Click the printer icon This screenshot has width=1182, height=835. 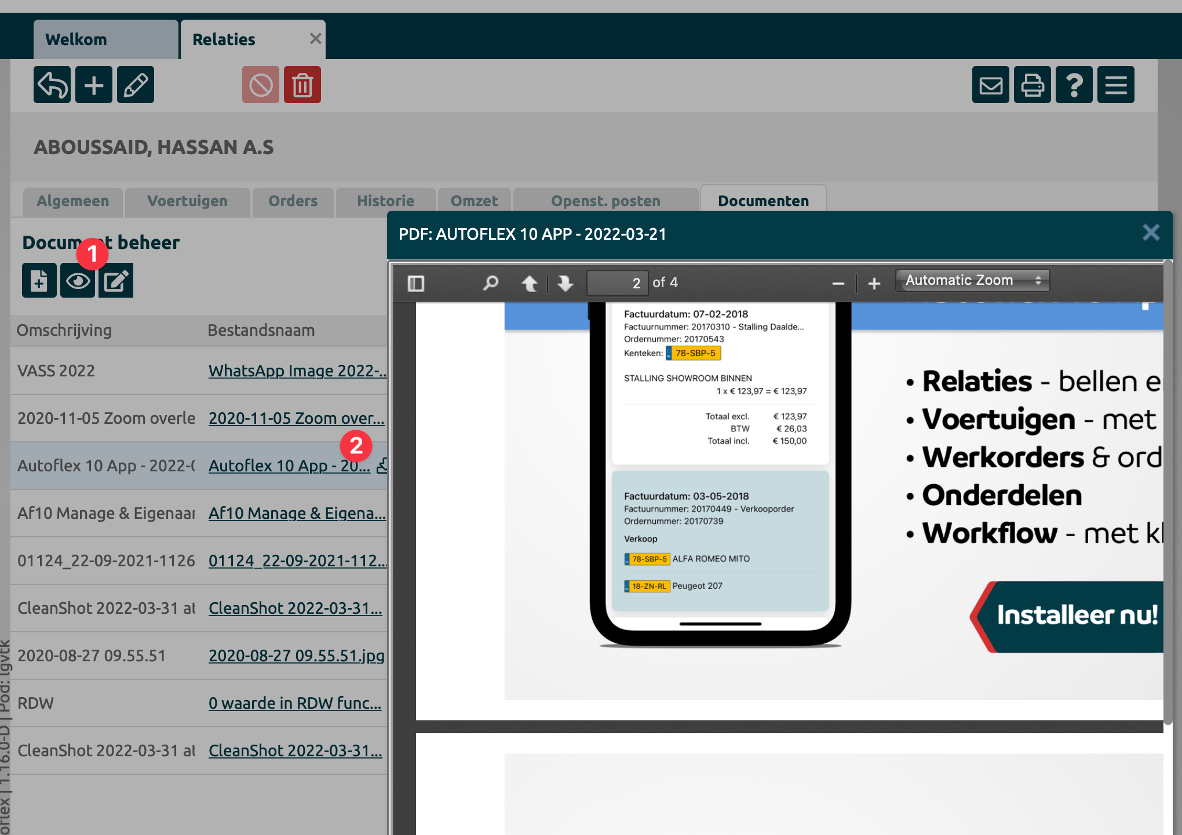tap(1033, 85)
